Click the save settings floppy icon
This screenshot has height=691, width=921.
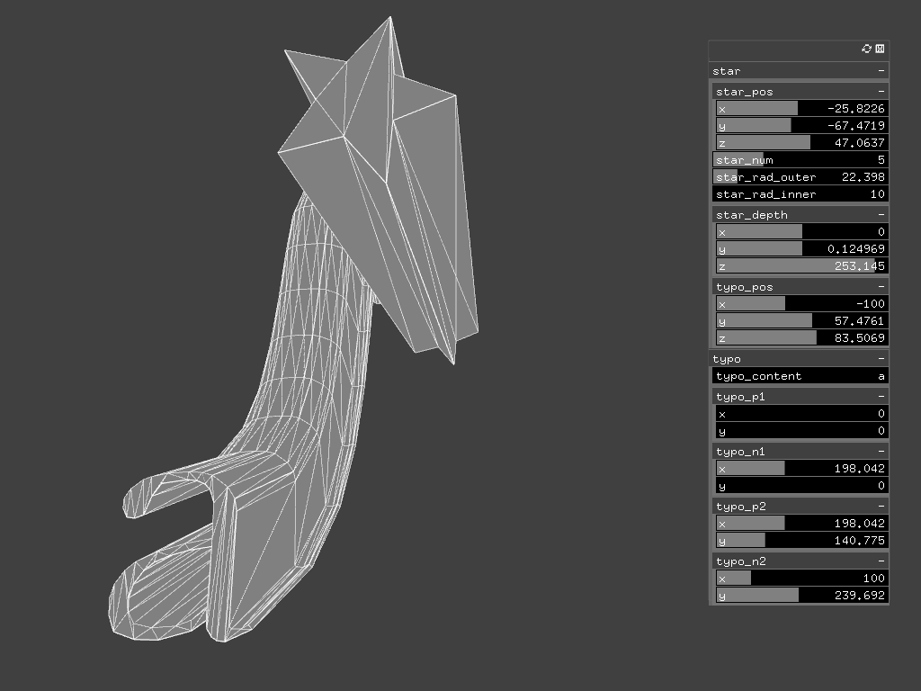[880, 49]
